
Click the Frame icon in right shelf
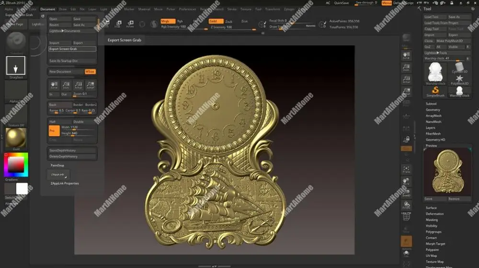[x=406, y=169]
